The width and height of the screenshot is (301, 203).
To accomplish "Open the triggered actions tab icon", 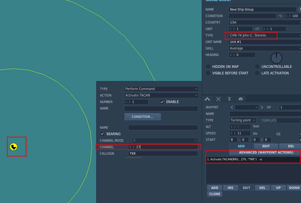I will 218,99.
